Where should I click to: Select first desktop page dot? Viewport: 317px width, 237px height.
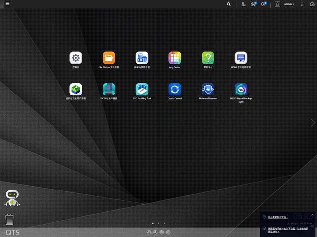click(x=153, y=223)
